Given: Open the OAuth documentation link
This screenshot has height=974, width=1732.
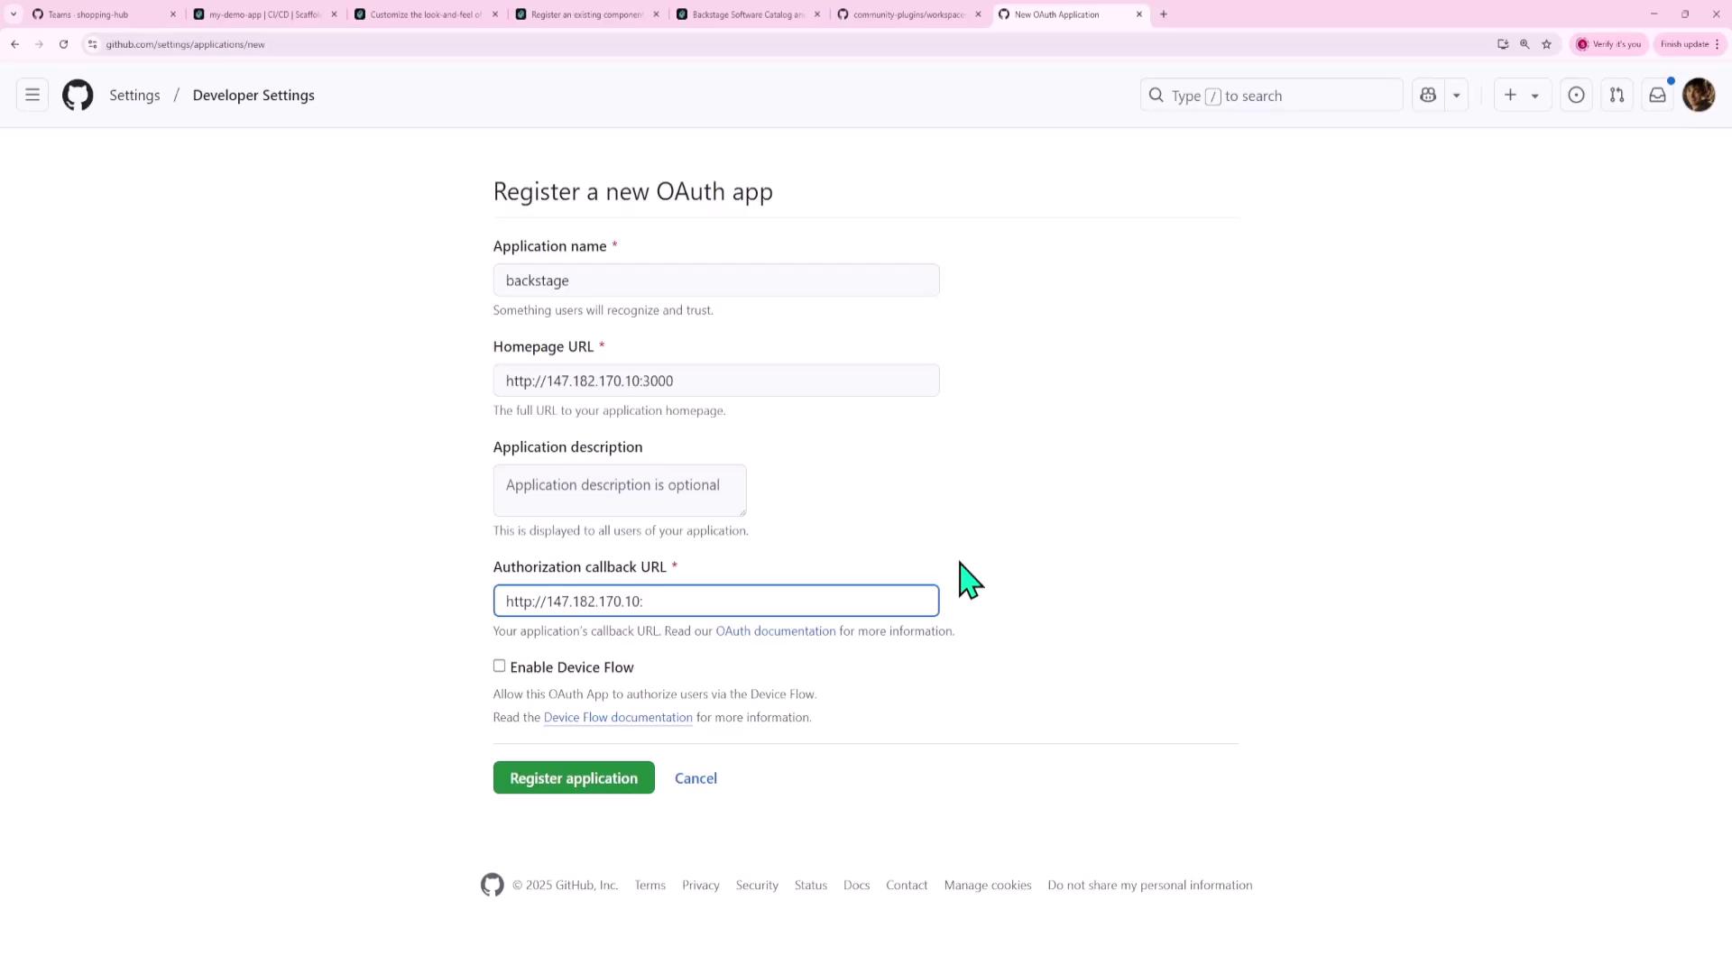Looking at the screenshot, I should (x=775, y=630).
